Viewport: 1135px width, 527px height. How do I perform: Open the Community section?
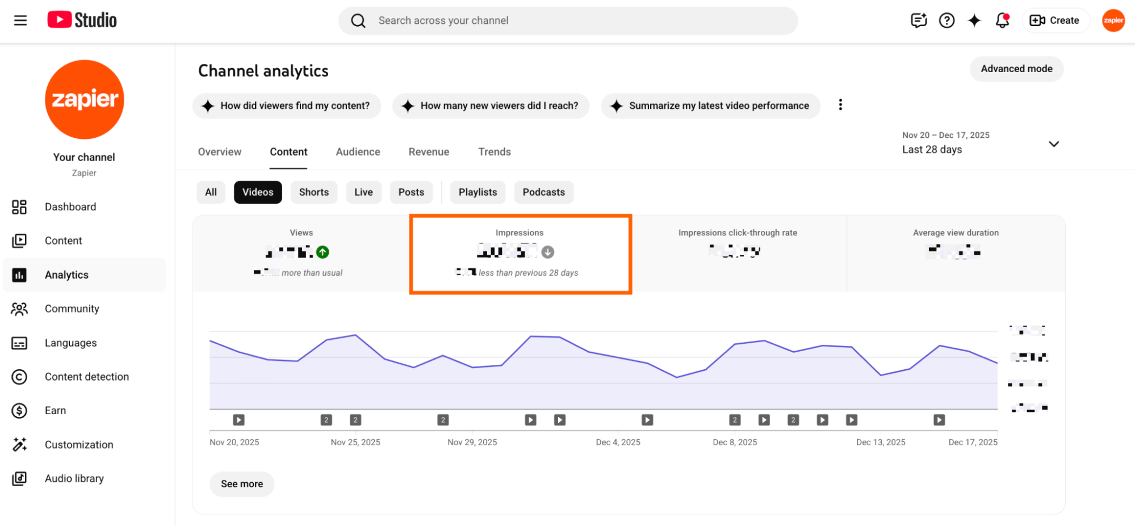point(72,309)
